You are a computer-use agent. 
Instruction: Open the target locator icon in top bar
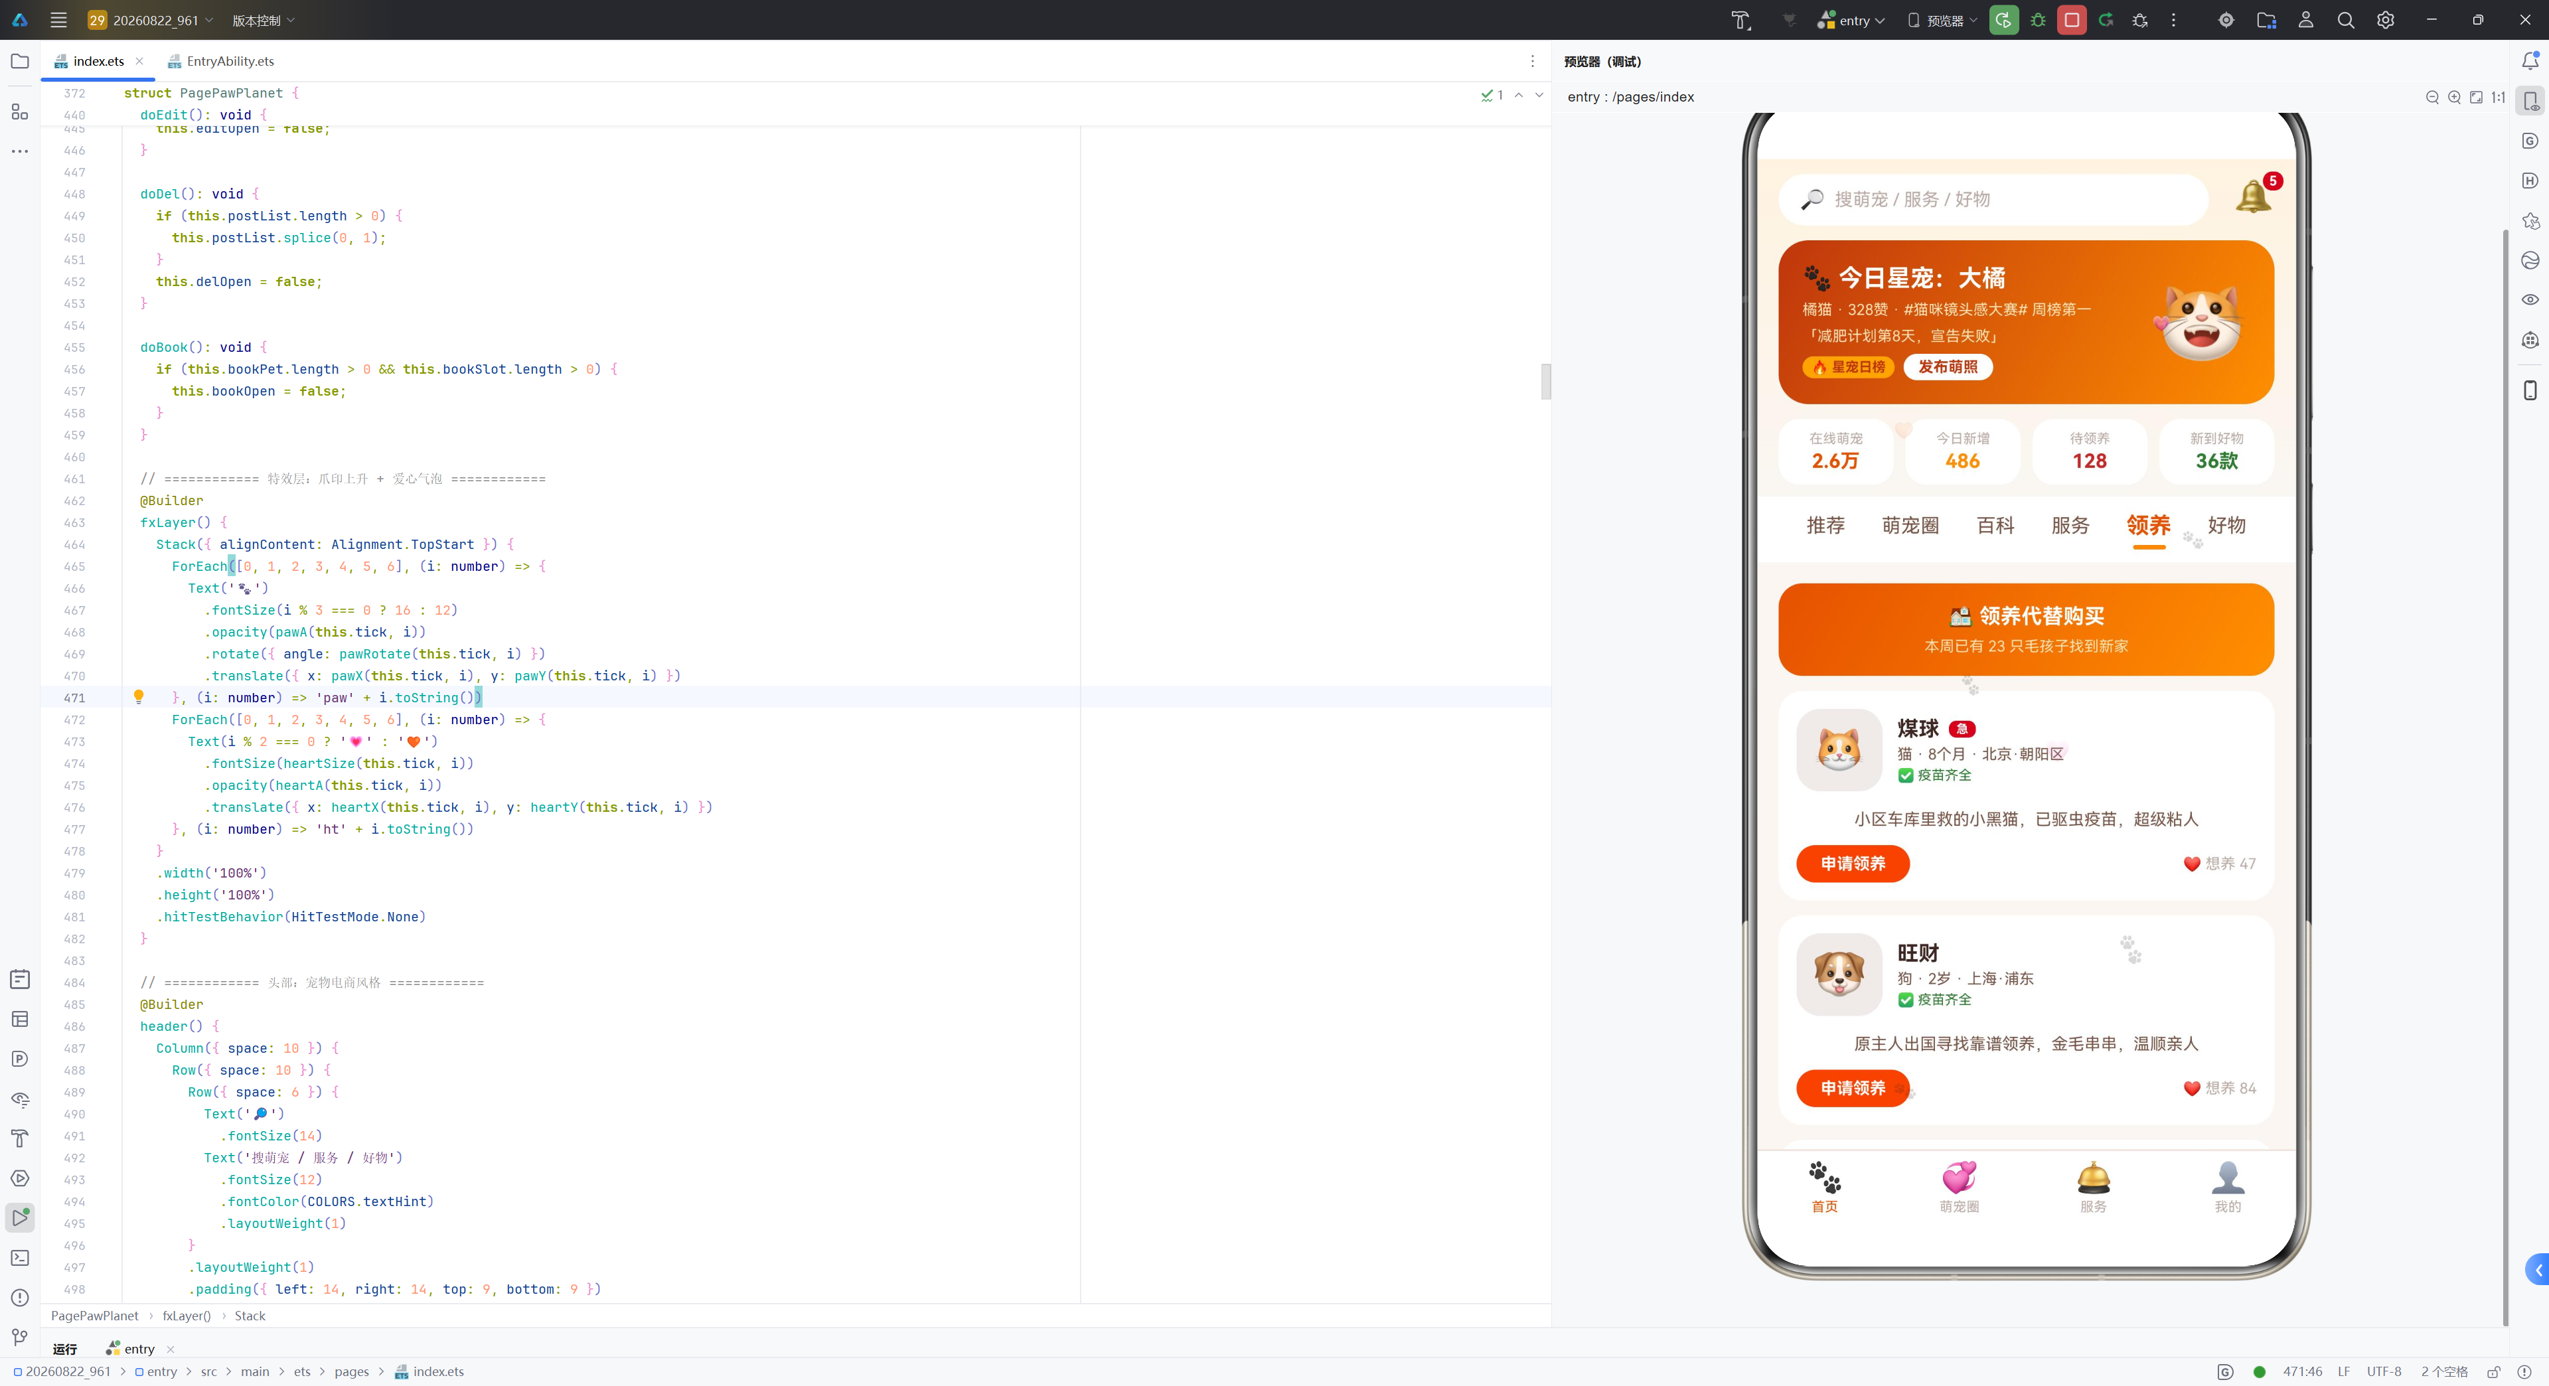[x=2226, y=20]
